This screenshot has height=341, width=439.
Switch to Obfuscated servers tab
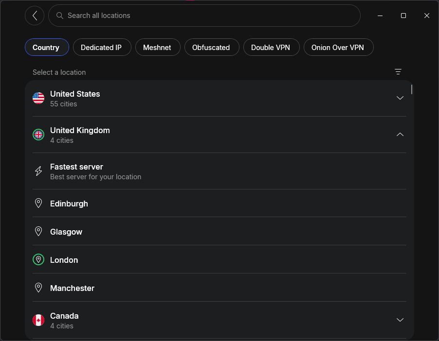[212, 47]
